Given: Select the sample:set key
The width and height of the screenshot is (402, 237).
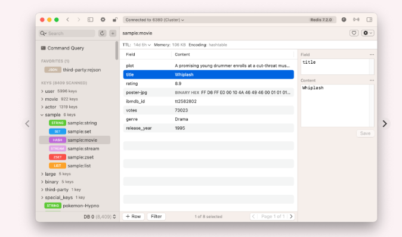Looking at the screenshot, I should (x=70, y=132).
